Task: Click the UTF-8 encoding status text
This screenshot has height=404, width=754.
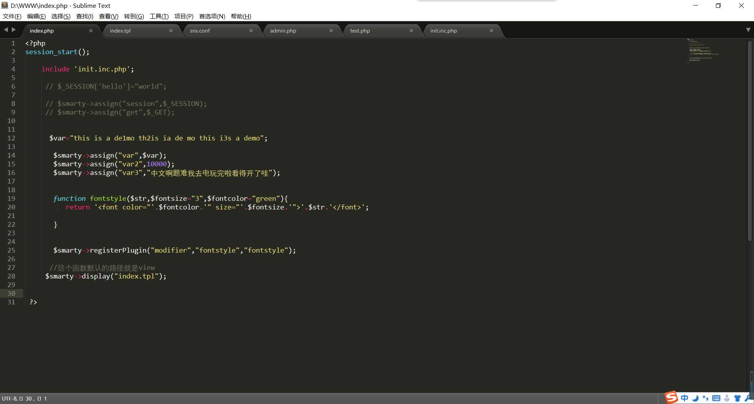Action: click(x=9, y=399)
